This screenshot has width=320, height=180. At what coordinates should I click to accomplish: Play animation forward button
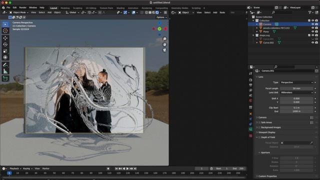point(127,168)
